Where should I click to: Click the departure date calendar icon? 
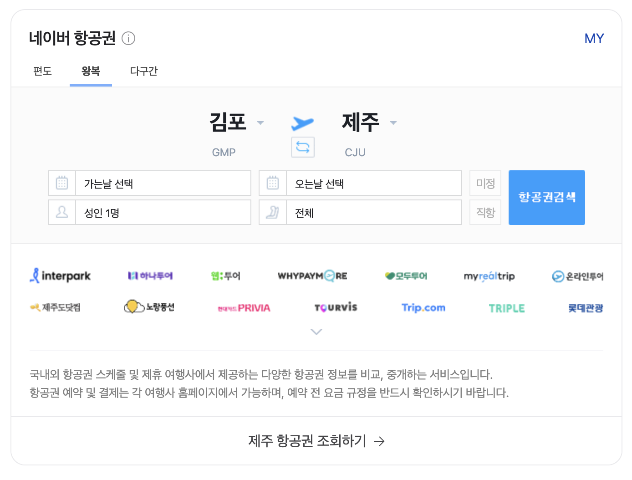pos(62,183)
